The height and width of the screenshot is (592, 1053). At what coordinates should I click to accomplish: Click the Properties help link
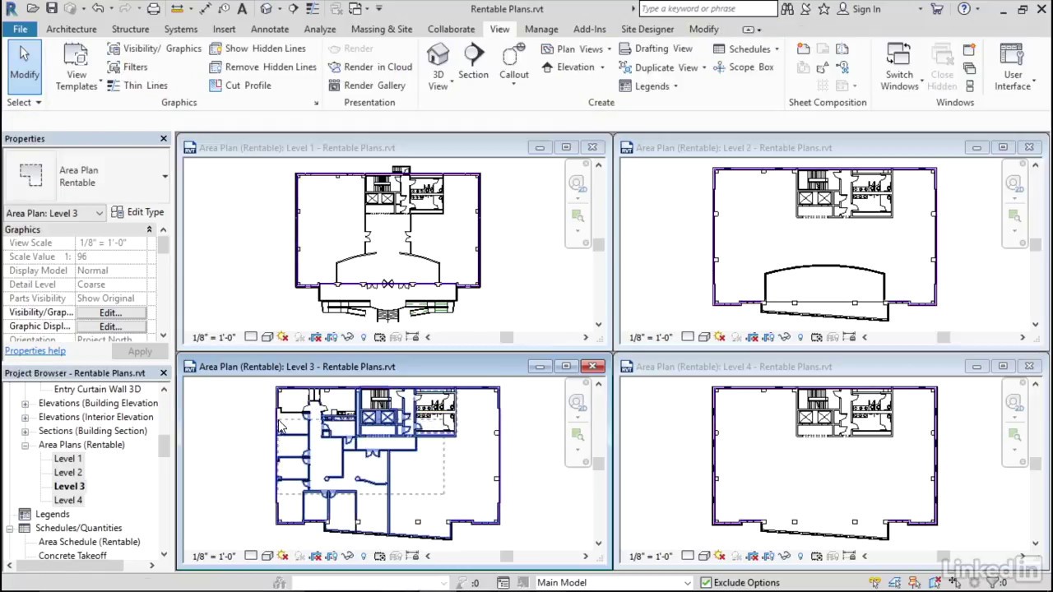35,351
